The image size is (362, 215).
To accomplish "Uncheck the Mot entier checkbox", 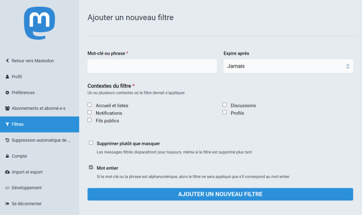I will tap(91, 168).
